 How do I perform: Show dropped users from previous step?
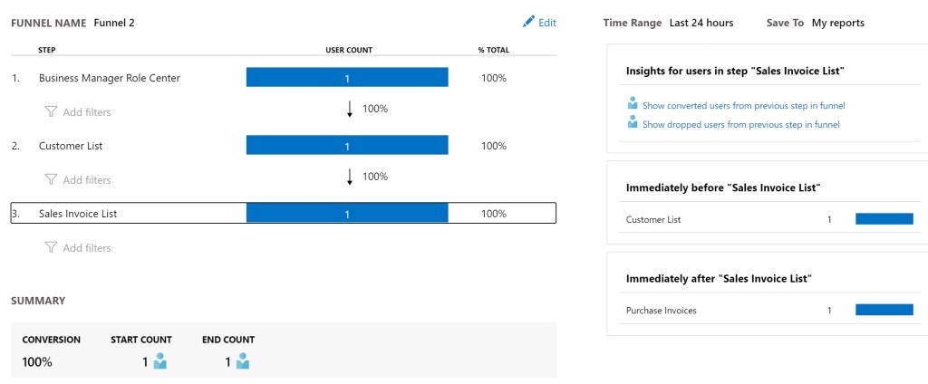740,125
